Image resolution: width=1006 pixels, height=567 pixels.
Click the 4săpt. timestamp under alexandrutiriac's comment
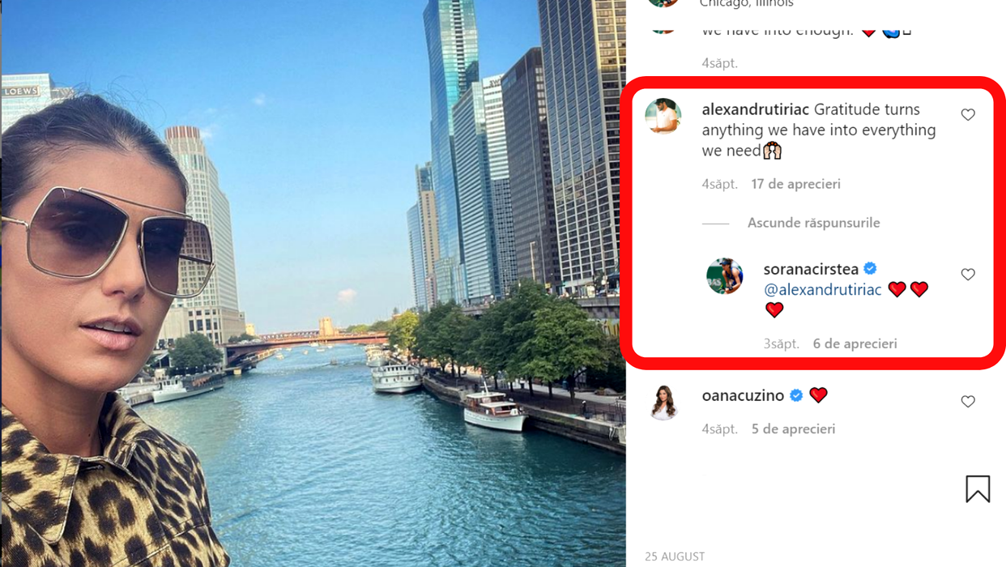(x=719, y=184)
